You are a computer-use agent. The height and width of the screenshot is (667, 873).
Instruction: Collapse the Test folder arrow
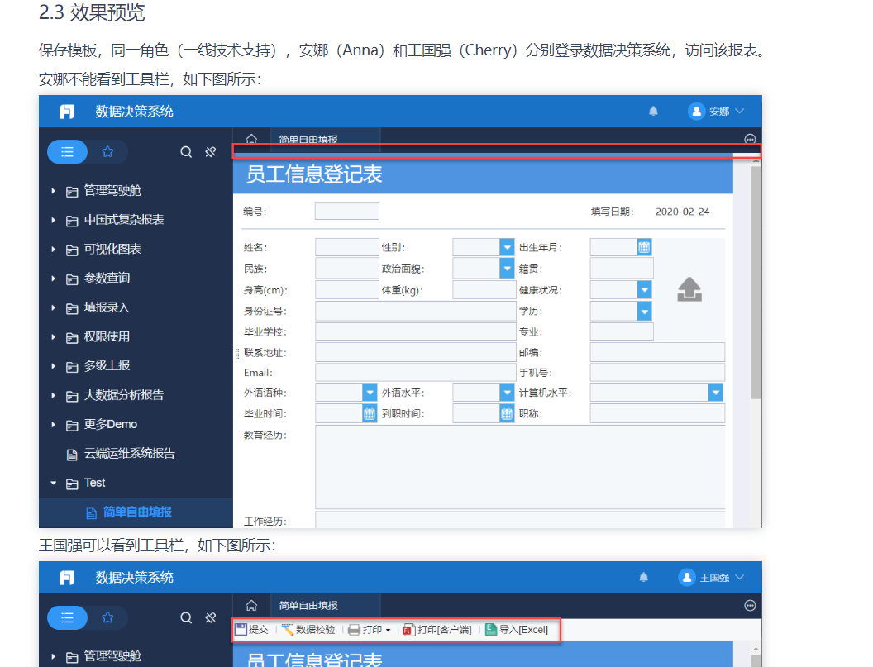pos(54,483)
